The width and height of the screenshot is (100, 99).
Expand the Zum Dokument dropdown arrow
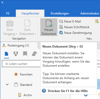[x=35, y=34]
